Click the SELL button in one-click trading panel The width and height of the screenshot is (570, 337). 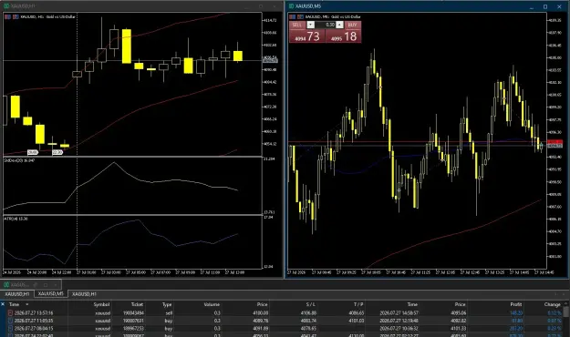click(297, 25)
